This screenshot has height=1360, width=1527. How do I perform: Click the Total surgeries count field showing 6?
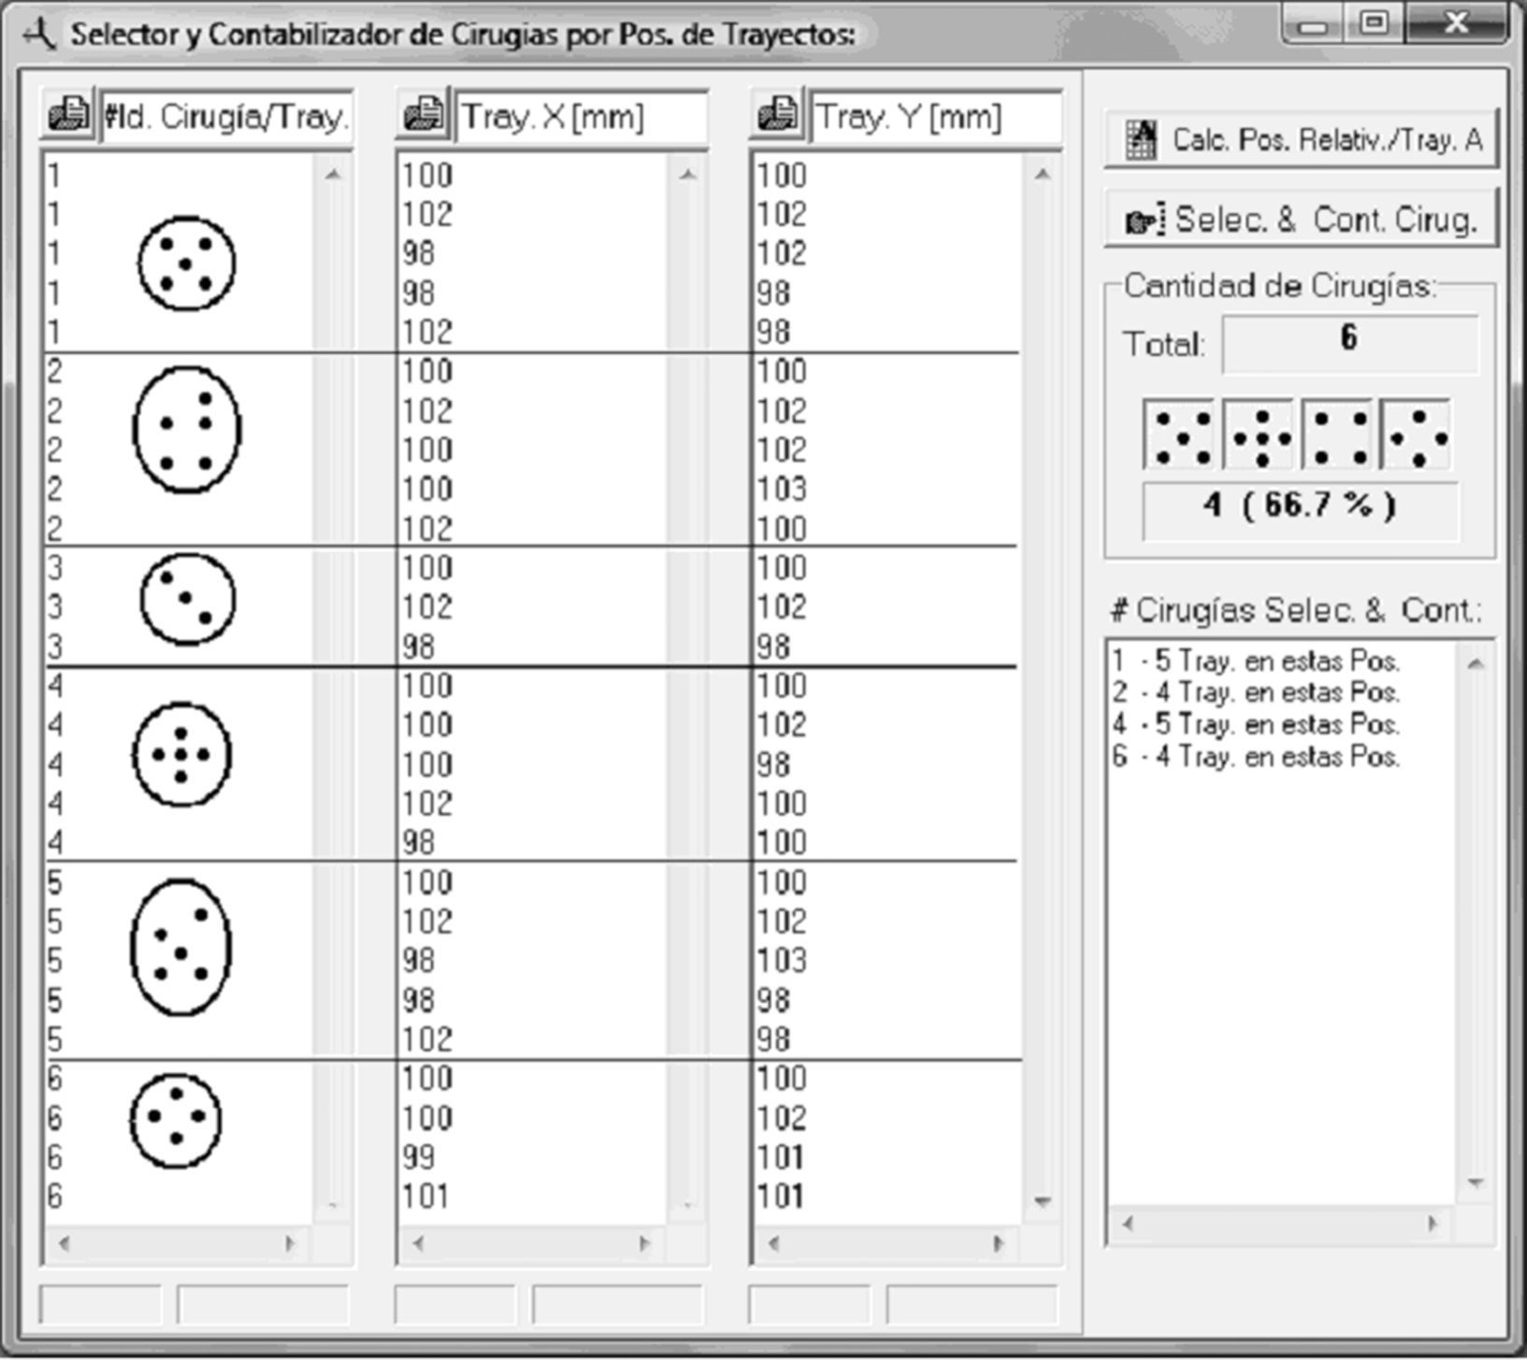click(1349, 343)
